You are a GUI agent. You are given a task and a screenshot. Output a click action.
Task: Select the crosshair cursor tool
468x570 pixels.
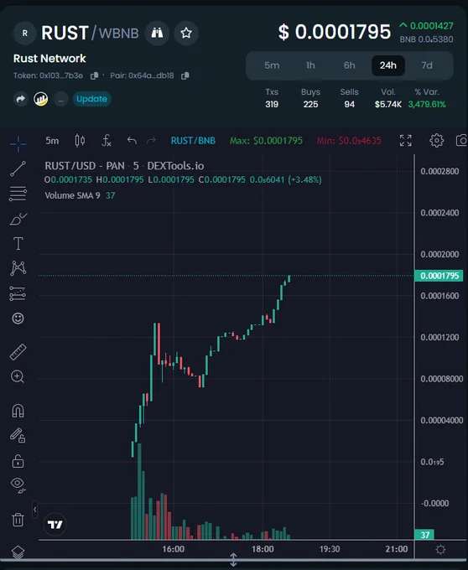18,144
